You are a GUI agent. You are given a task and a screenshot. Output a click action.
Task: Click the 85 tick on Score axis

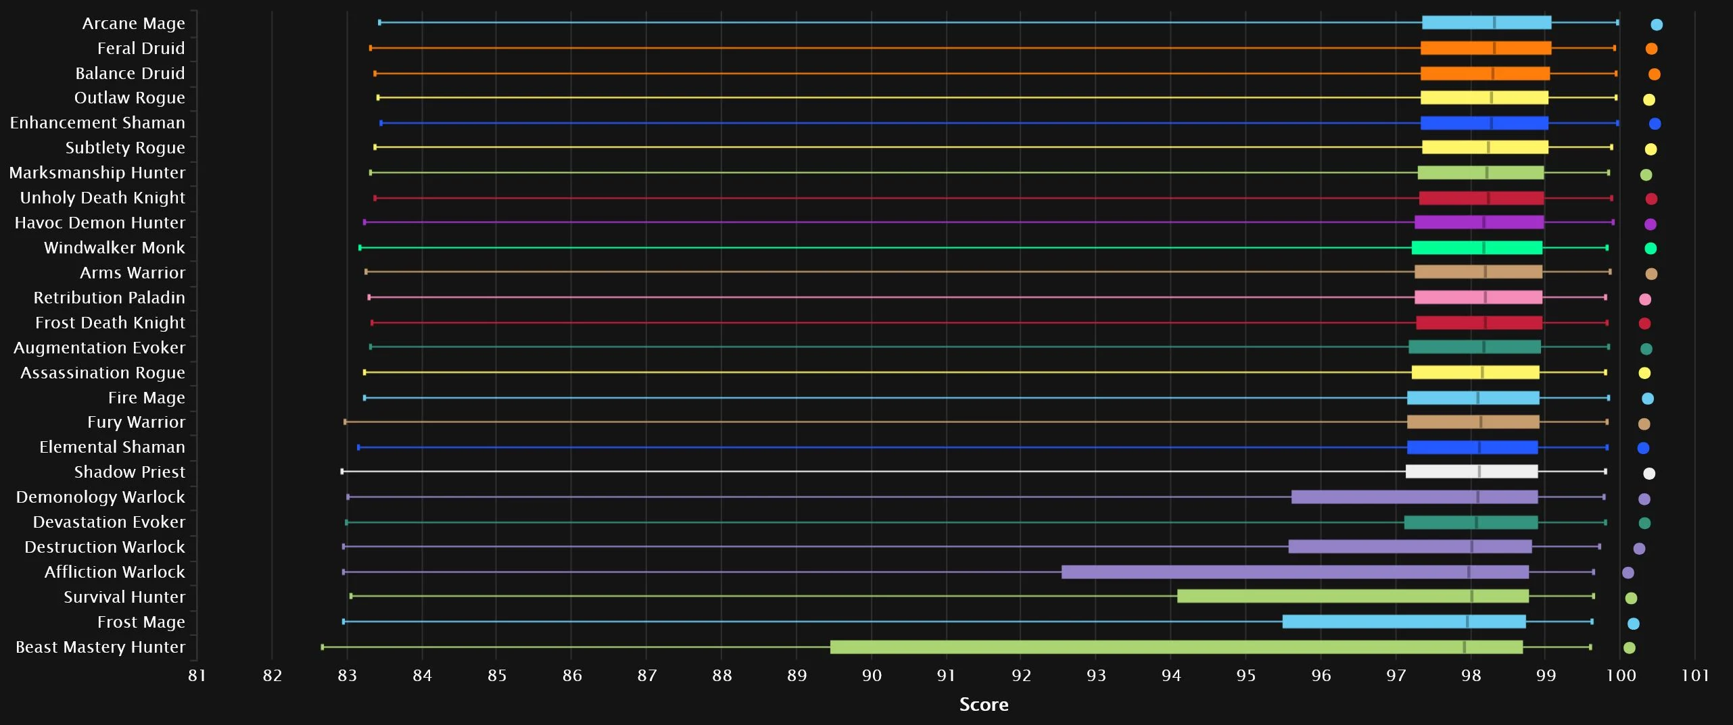(497, 676)
